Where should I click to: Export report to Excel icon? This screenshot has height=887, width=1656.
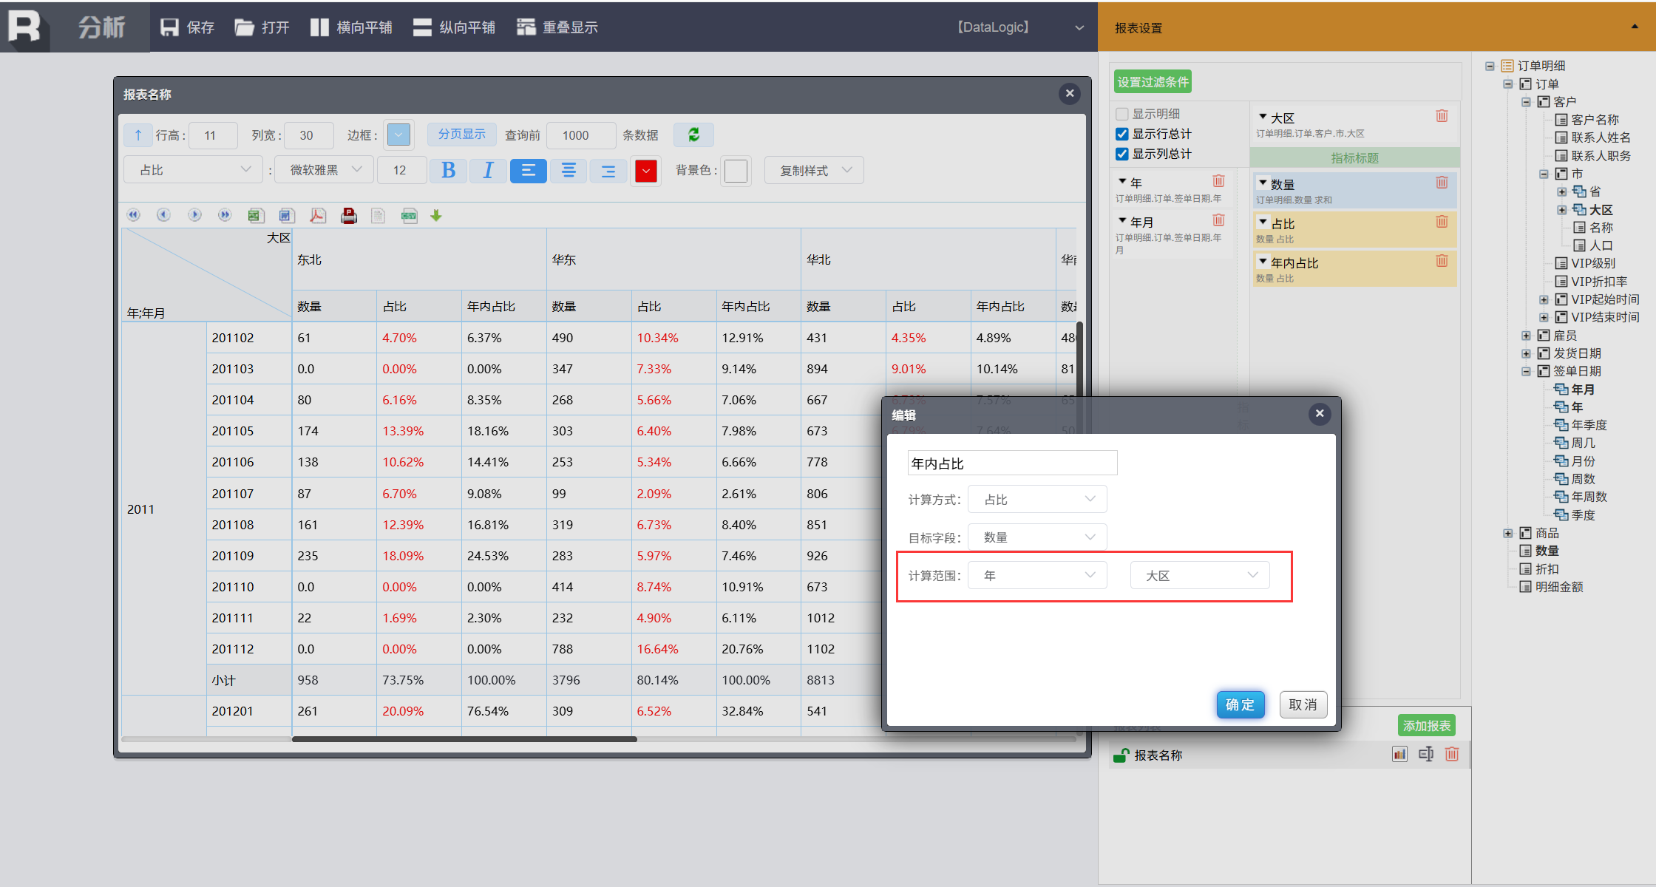coord(256,216)
